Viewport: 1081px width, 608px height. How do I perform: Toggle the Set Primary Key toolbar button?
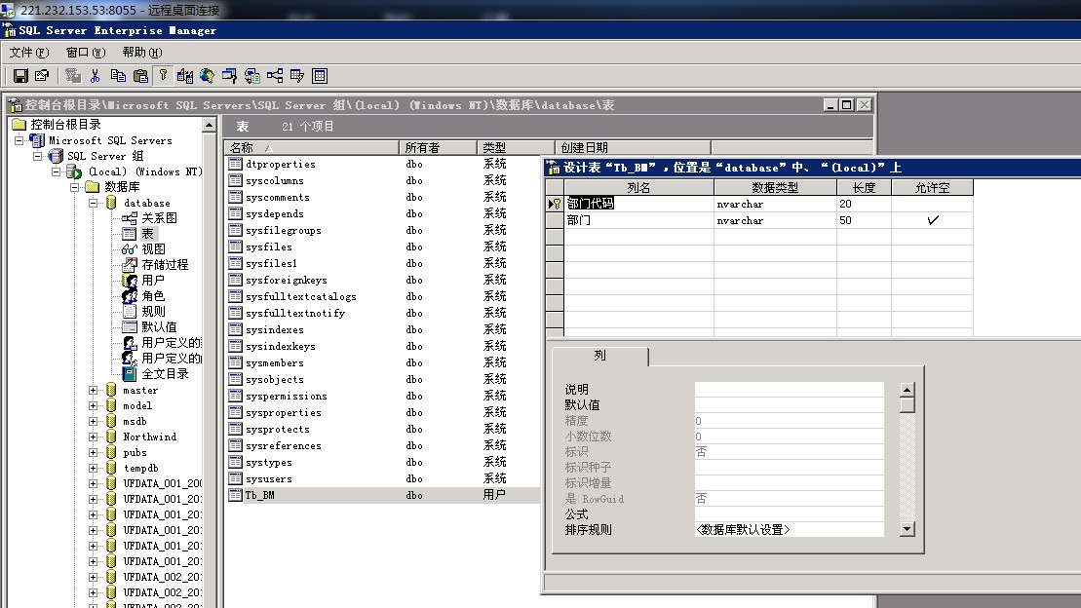(164, 76)
